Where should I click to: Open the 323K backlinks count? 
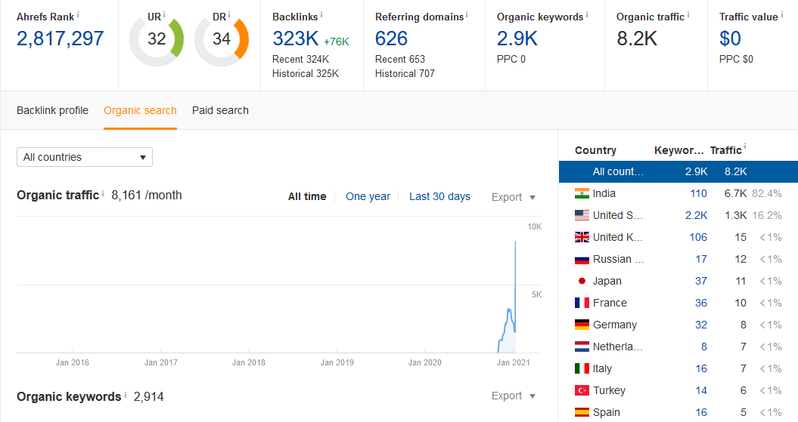click(x=295, y=39)
